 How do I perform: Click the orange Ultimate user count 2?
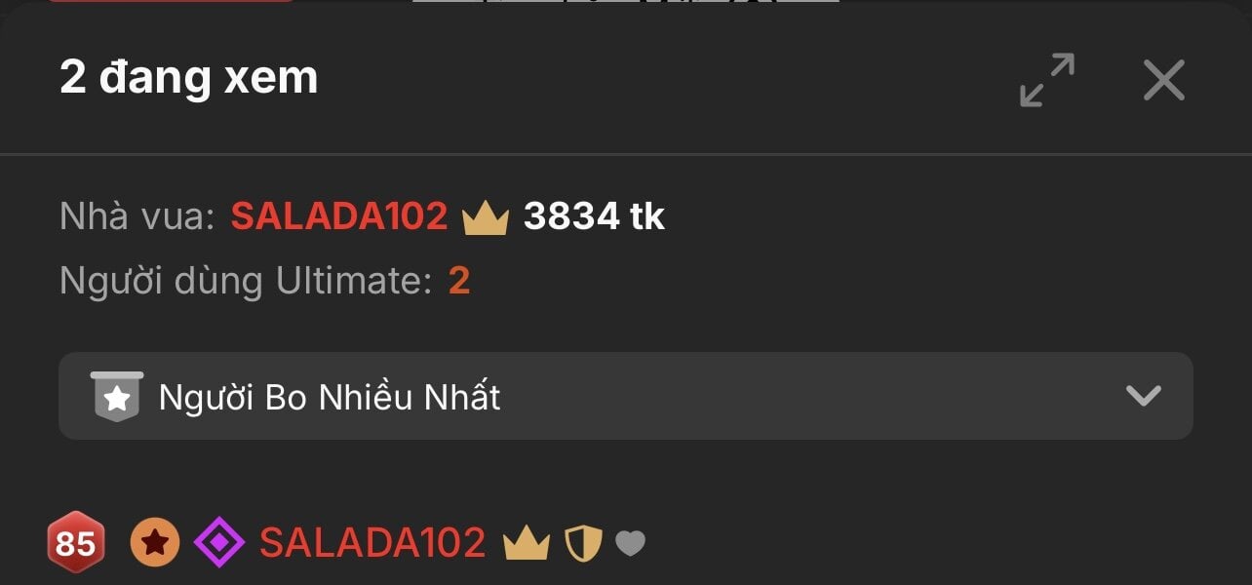pos(459,281)
